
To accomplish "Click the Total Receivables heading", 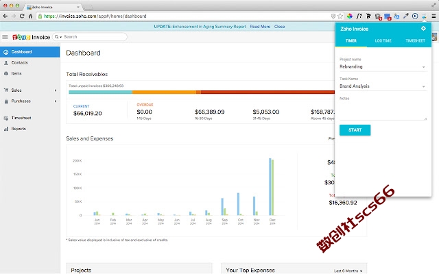I will coord(87,74).
